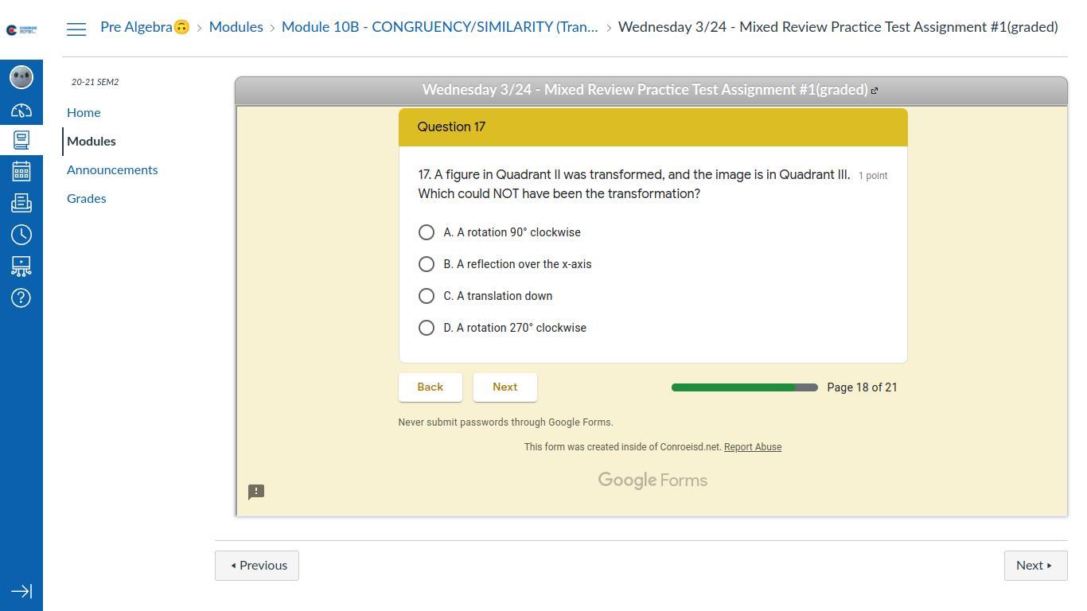Open the Courses book icon
1087x611 pixels.
point(21,140)
